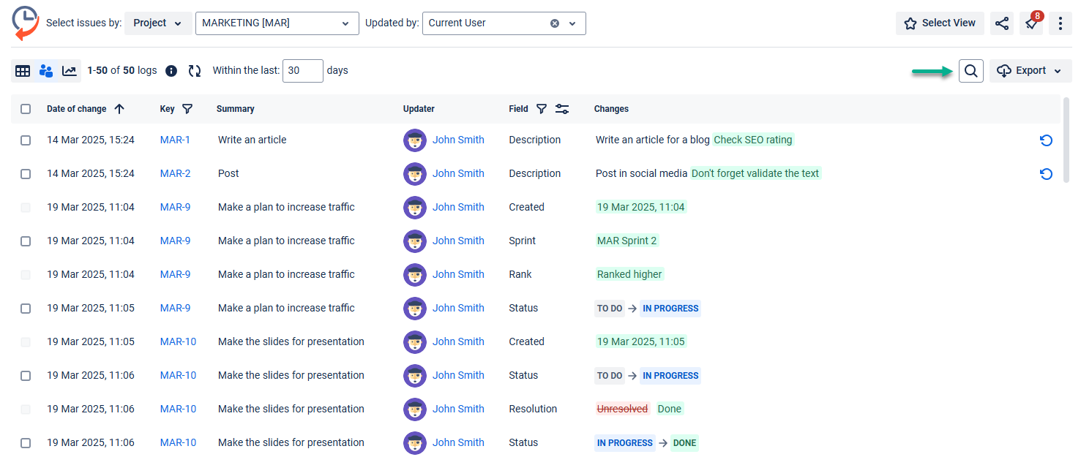
Task: Open the MARKETING [MAR] project dropdown
Action: click(277, 23)
